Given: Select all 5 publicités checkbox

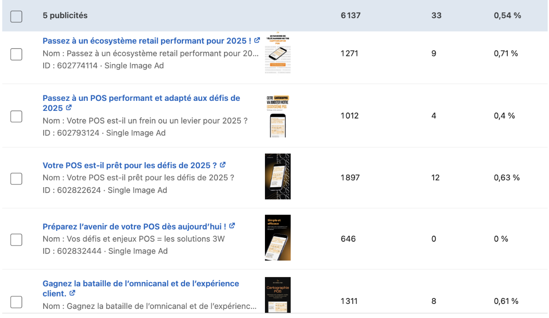Looking at the screenshot, I should (16, 16).
